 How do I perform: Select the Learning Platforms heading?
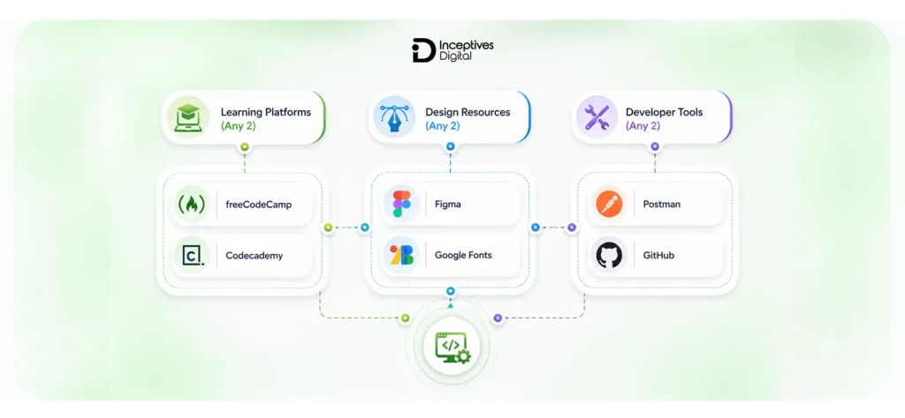[265, 112]
